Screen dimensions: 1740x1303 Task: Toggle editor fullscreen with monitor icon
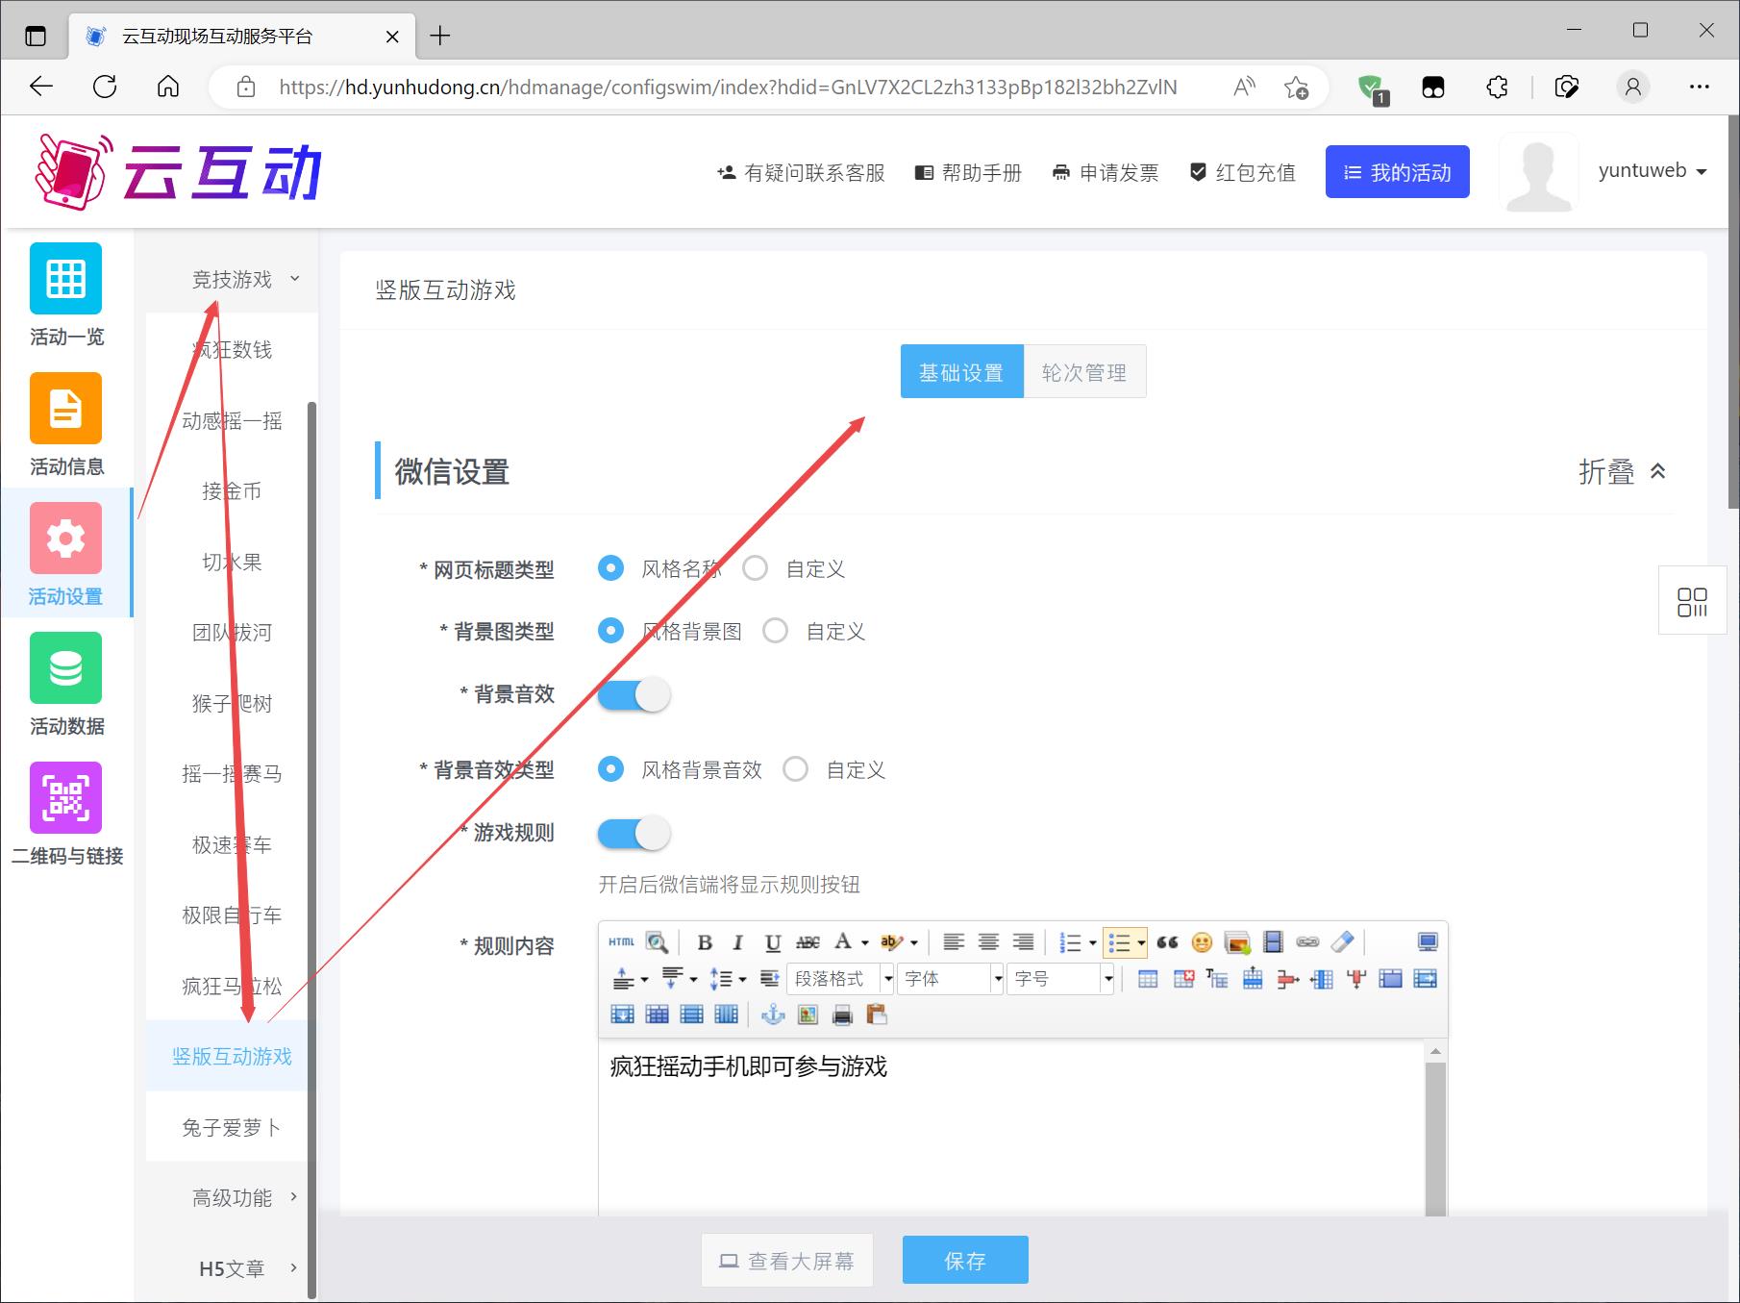pyautogui.click(x=1428, y=942)
